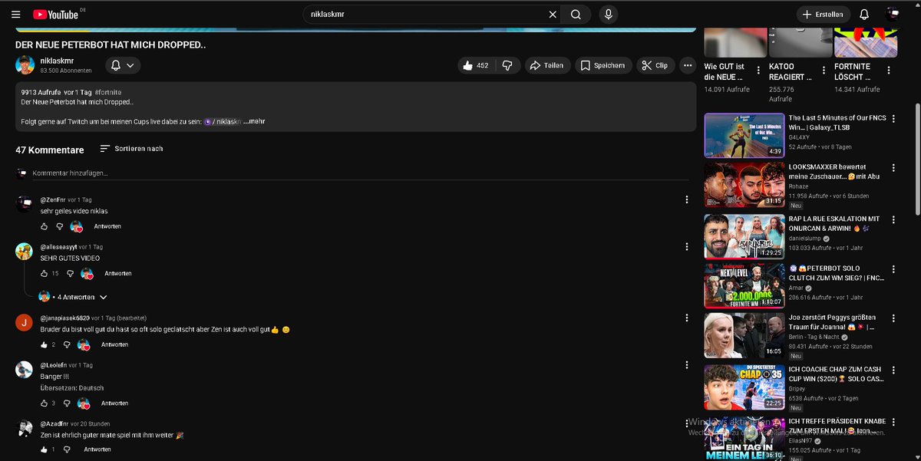Open the YouTube hamburger guide menu
Viewport: 921px width, 461px height.
16,15
